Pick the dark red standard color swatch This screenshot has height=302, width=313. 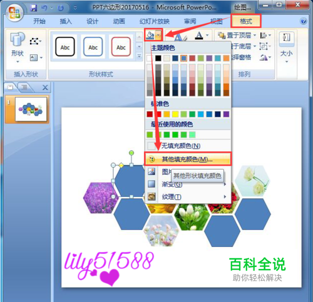[150, 114]
